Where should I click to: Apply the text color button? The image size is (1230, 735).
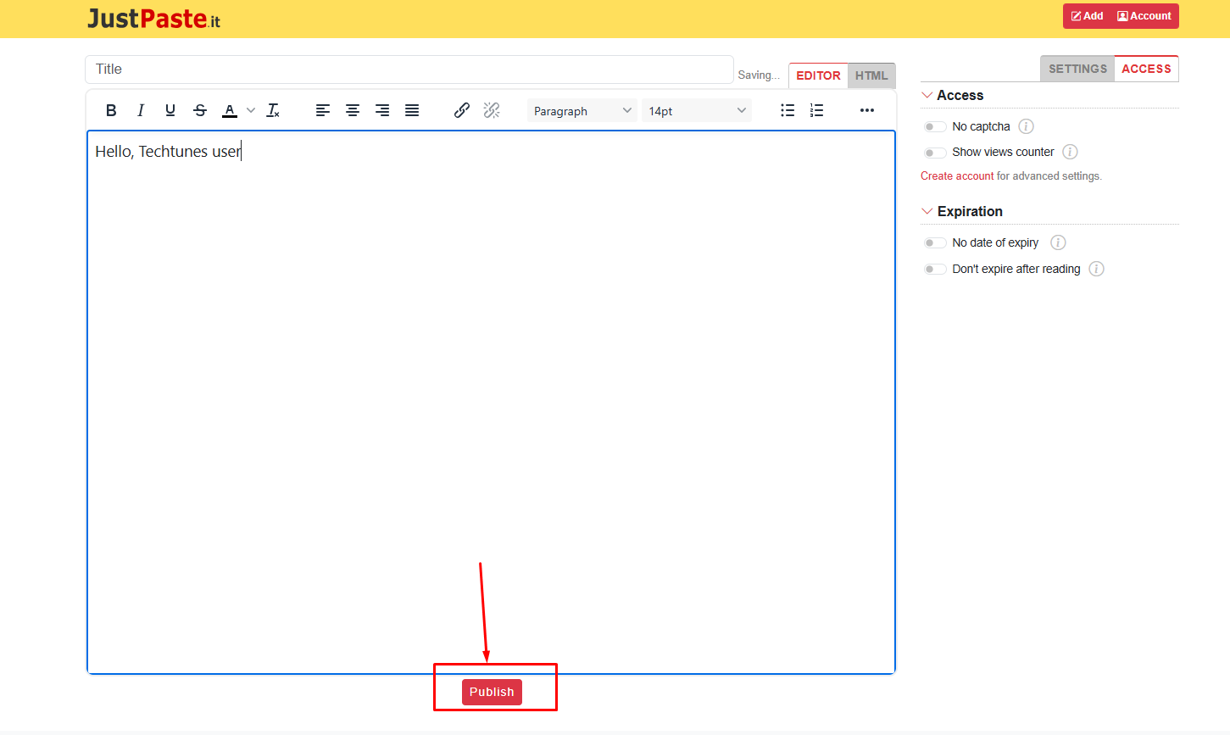pyautogui.click(x=230, y=110)
